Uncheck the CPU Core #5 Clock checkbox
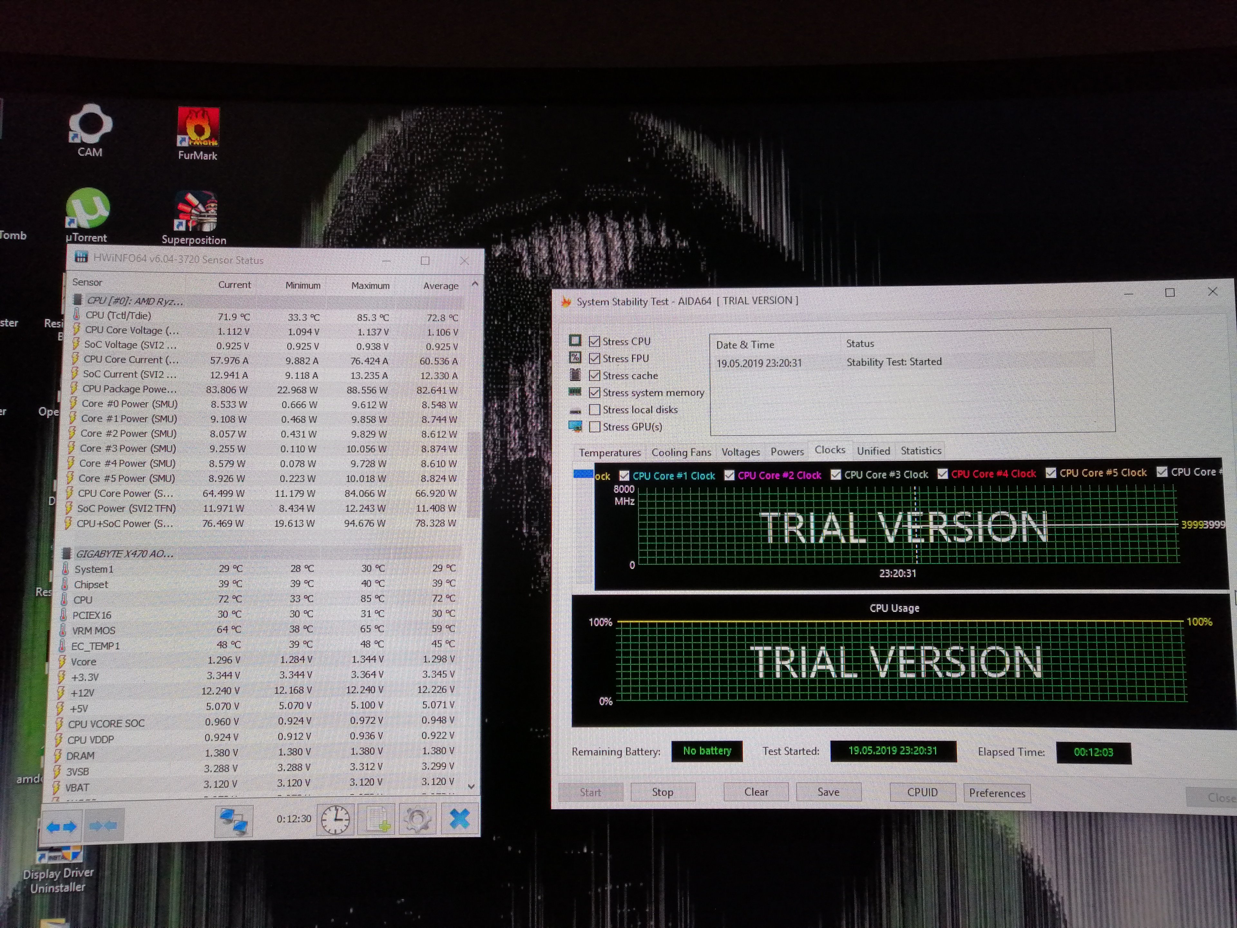 point(1051,473)
